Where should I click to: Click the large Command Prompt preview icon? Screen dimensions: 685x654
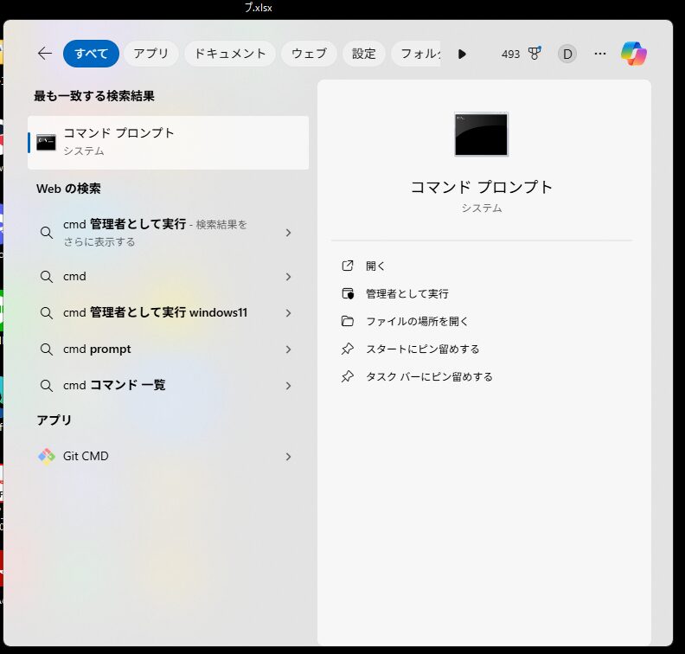482,134
